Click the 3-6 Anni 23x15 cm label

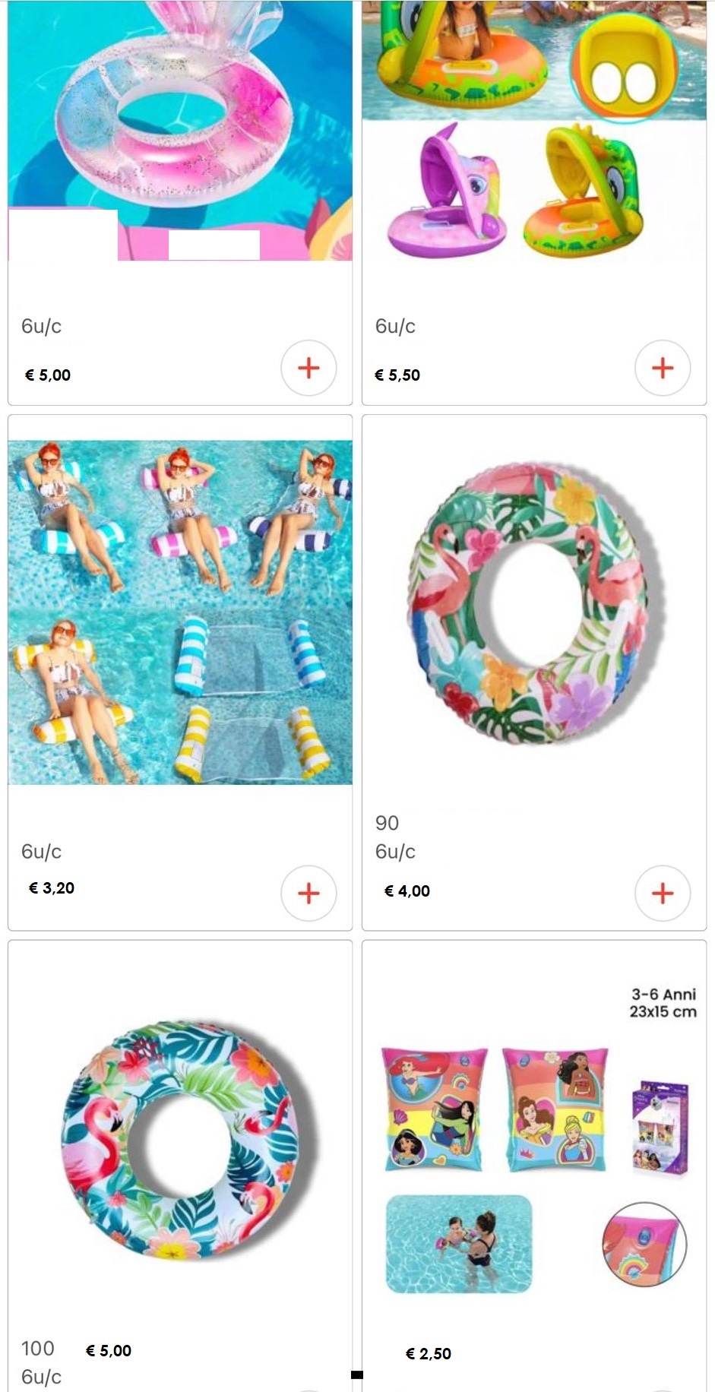pyautogui.click(x=663, y=1002)
